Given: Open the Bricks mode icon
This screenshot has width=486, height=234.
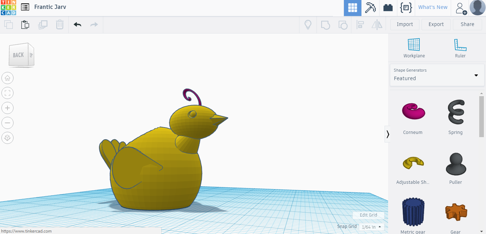Looking at the screenshot, I should (x=388, y=8).
